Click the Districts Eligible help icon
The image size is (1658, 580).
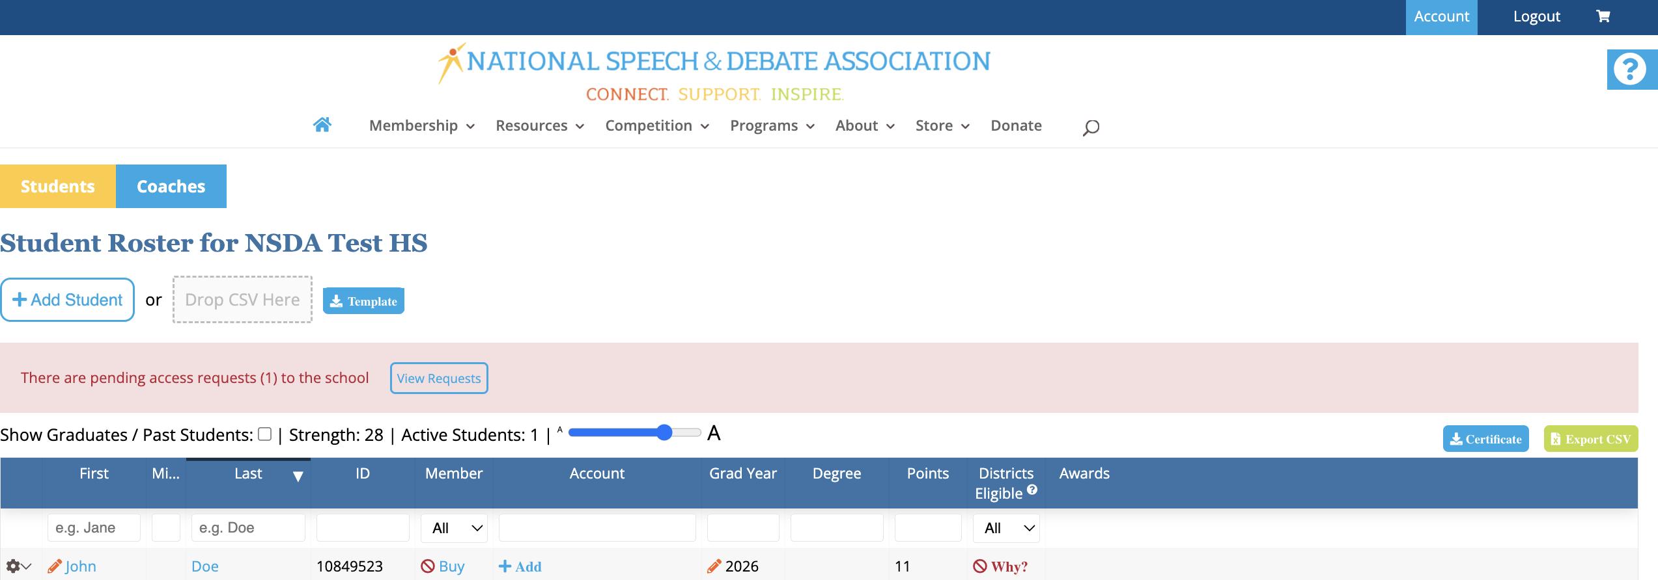(x=1032, y=490)
